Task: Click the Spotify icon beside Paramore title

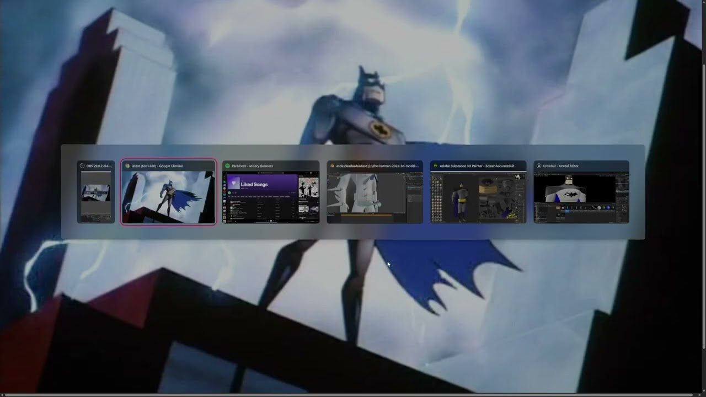Action: [x=227, y=166]
